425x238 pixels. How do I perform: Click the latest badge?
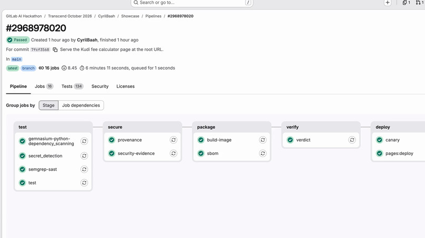click(13, 68)
